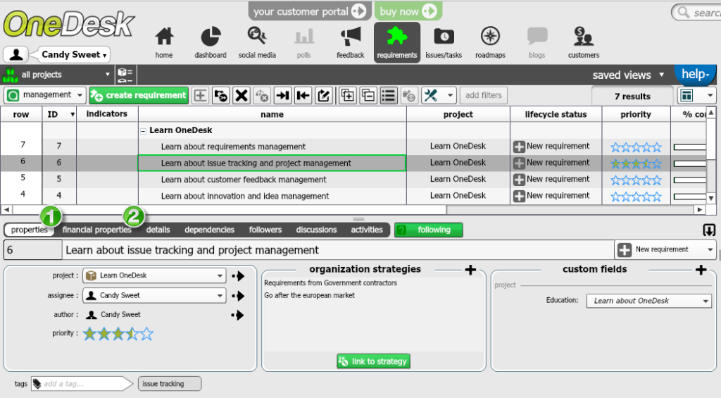Screen dimensions: 721x398
Task: Click the download arrow icon in detail panel
Action: 709,230
